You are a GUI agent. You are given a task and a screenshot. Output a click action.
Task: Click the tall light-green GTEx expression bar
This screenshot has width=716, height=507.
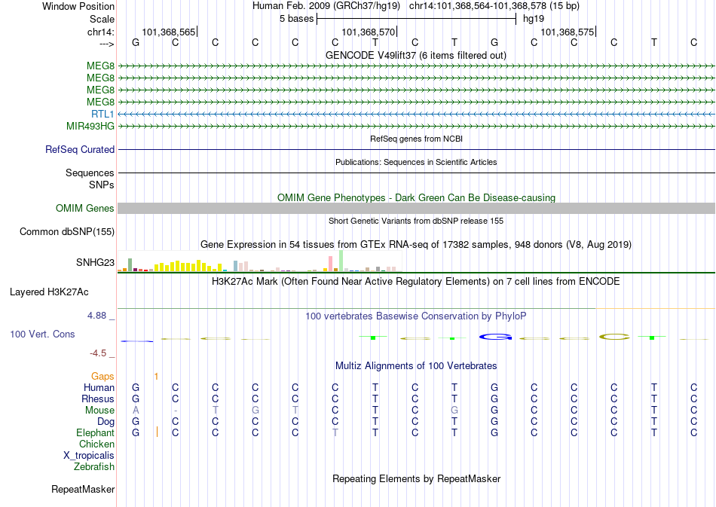[341, 261]
